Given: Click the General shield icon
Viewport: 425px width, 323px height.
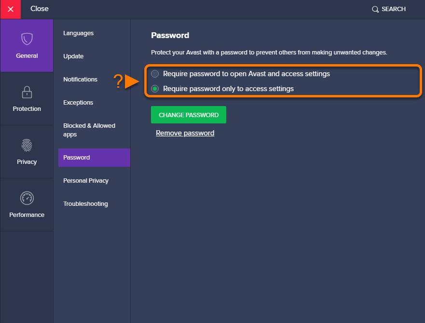Looking at the screenshot, I should (x=27, y=39).
